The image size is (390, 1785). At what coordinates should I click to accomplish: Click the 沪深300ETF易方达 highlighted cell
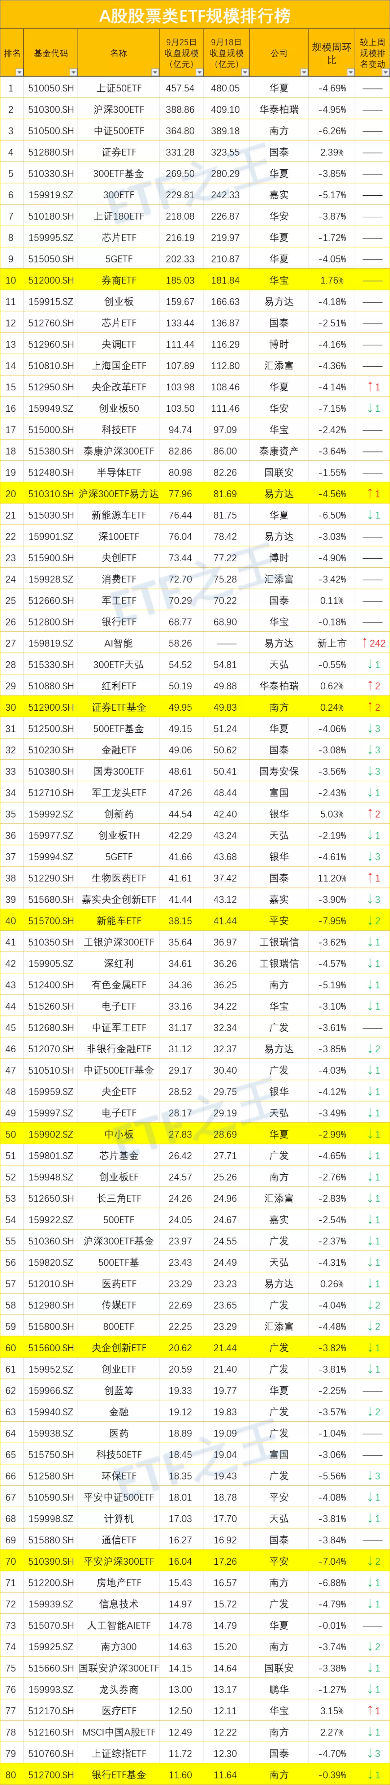click(x=118, y=494)
